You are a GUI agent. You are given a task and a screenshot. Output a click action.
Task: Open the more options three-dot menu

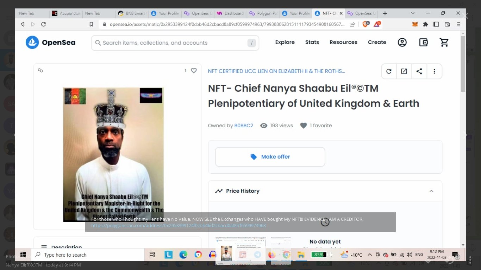[434, 71]
